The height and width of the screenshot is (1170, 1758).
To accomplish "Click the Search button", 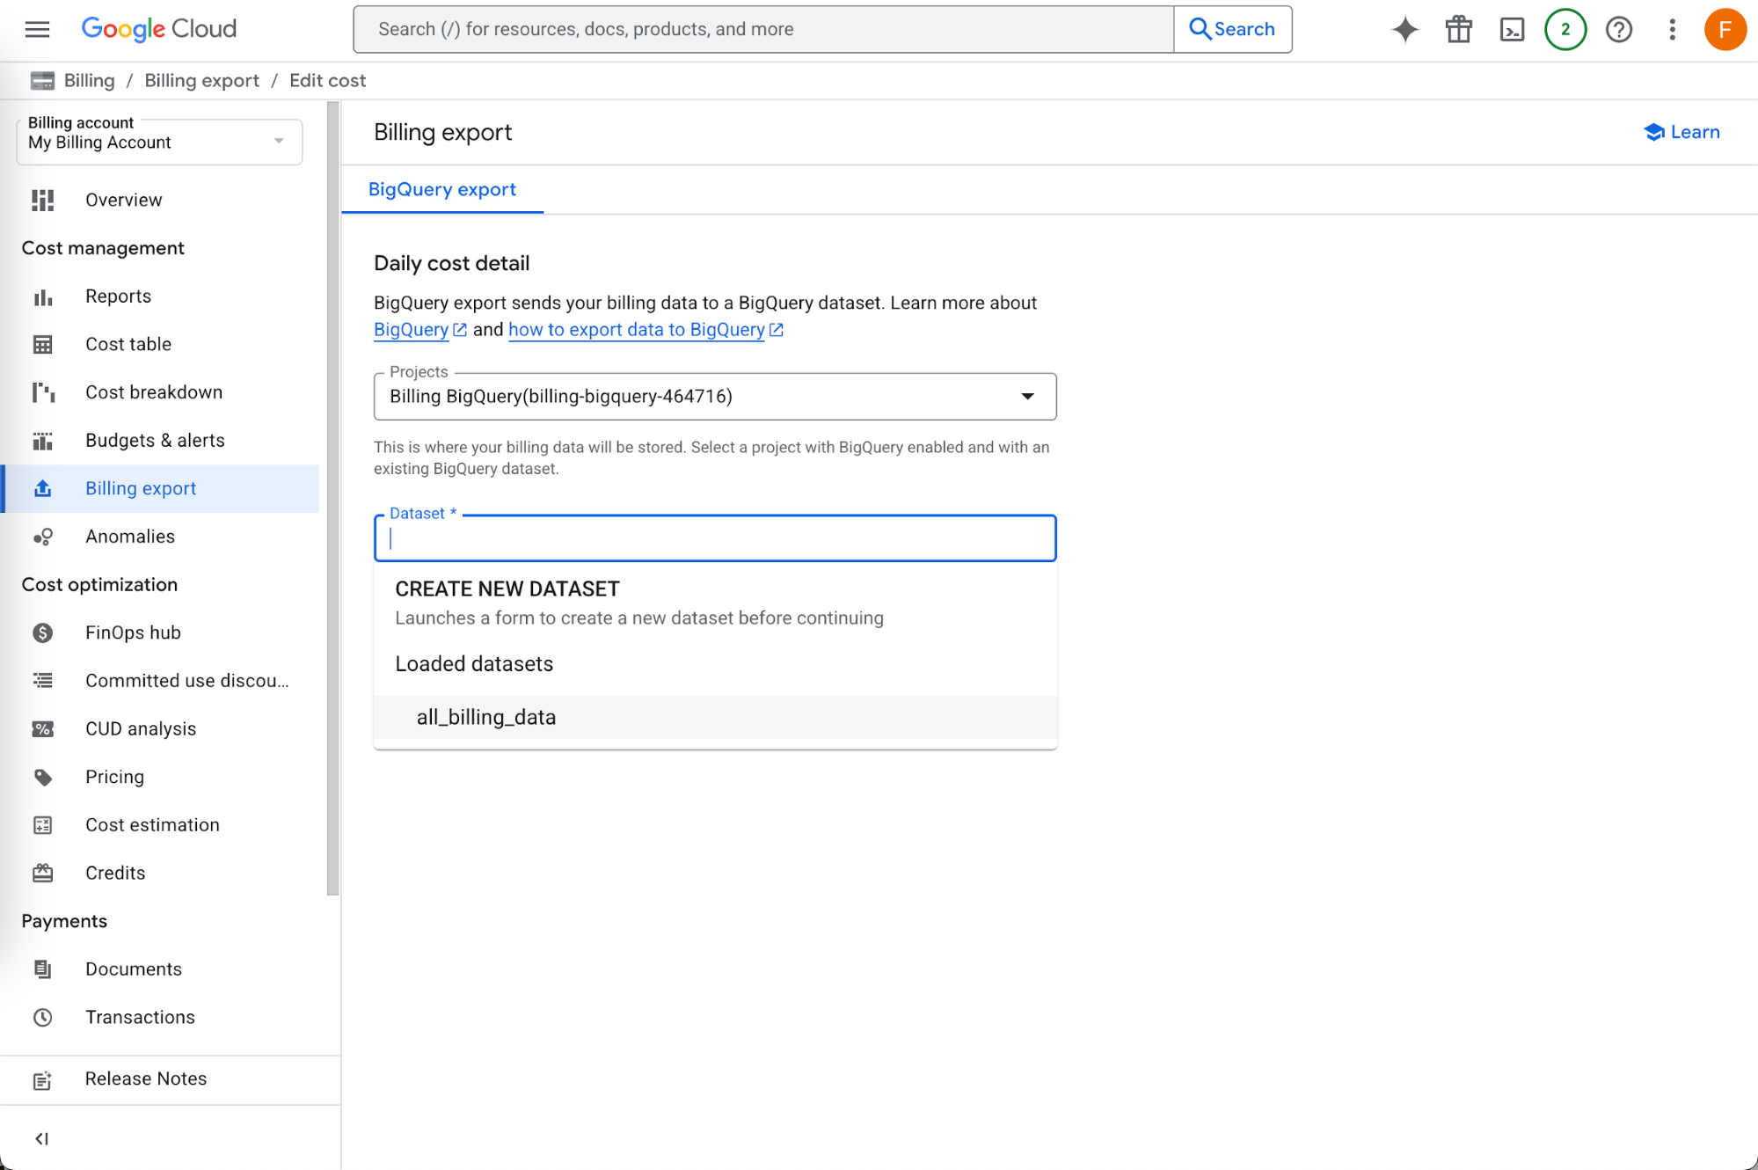I will (1232, 29).
